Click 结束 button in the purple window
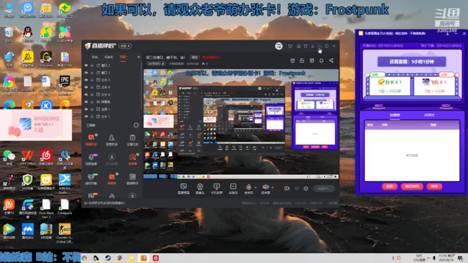This screenshot has width=468, height=263. tap(434, 186)
